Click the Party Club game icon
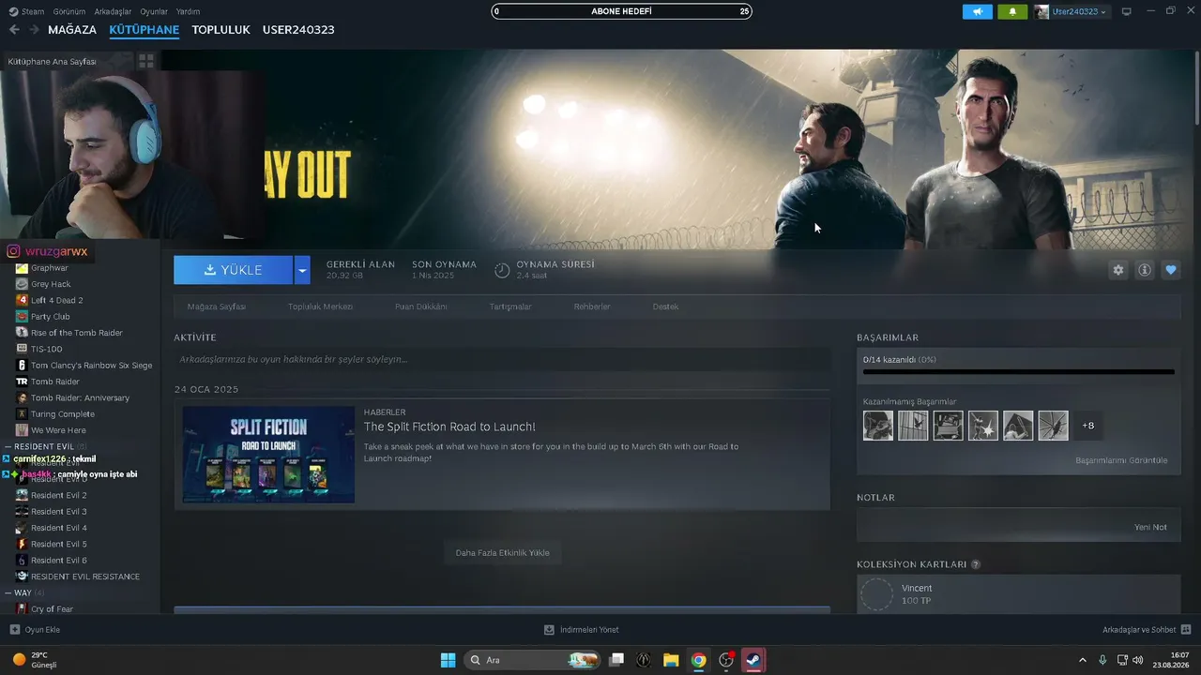Viewport: 1201px width, 675px height. tap(22, 317)
